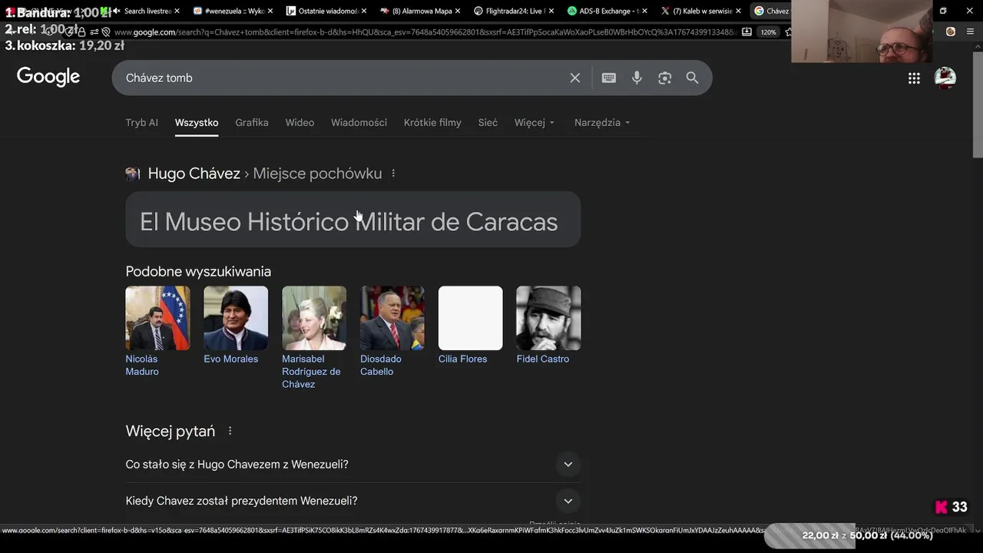Click the Cilia Flores name link
Image resolution: width=983 pixels, height=553 pixels.
coord(462,359)
